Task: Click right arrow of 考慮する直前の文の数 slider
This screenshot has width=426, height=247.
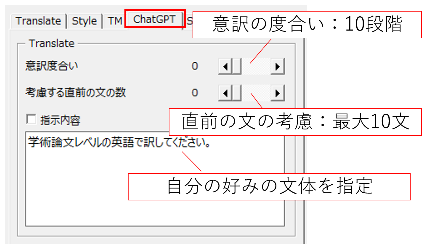Action: pyautogui.click(x=278, y=93)
